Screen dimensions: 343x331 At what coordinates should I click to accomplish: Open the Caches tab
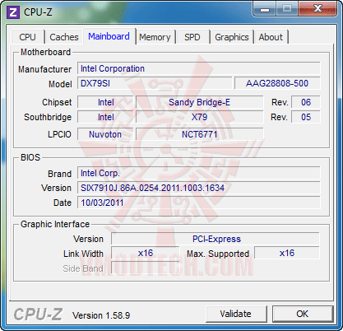(x=64, y=37)
